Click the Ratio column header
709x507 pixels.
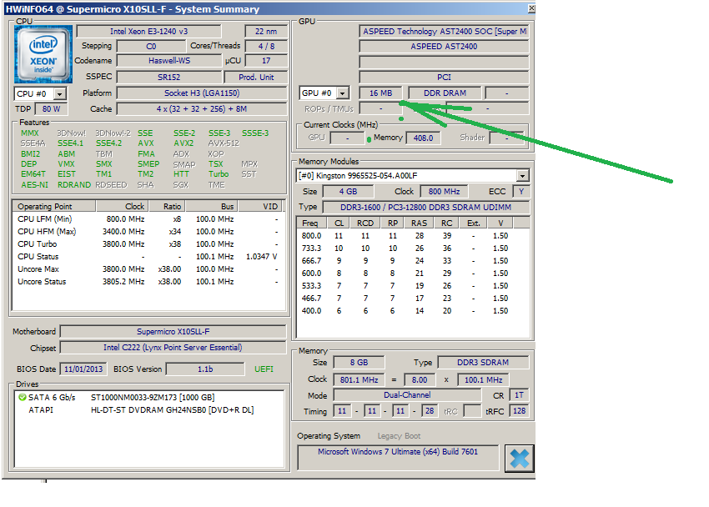coord(168,207)
